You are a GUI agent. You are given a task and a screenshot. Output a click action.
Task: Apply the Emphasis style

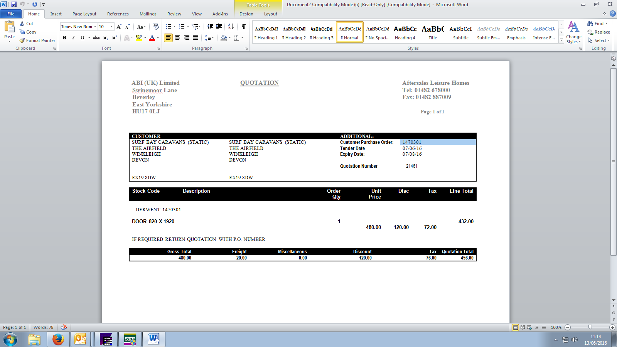tap(516, 32)
